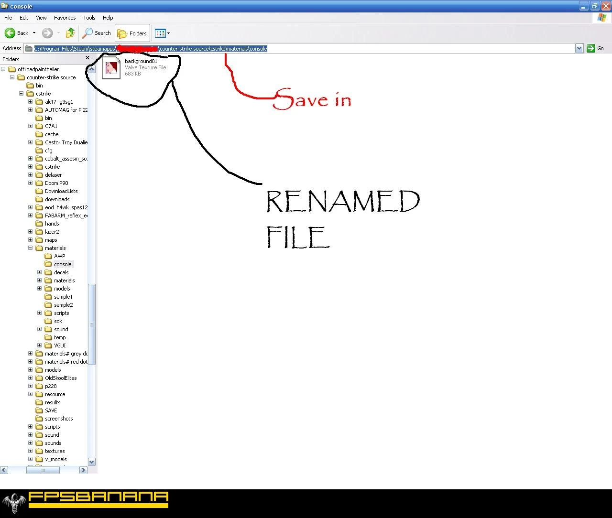Expand the decals folder node
This screenshot has height=518, width=612.
coord(40,272)
